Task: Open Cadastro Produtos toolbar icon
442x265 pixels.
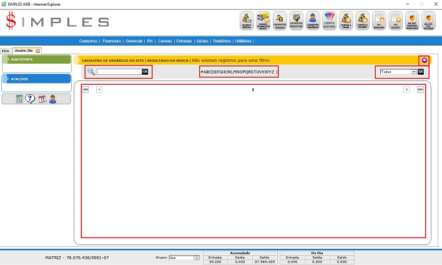Action: point(297,21)
